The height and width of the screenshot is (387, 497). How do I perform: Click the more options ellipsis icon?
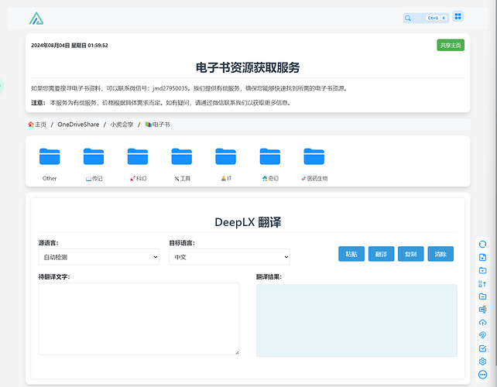pyautogui.click(x=482, y=375)
